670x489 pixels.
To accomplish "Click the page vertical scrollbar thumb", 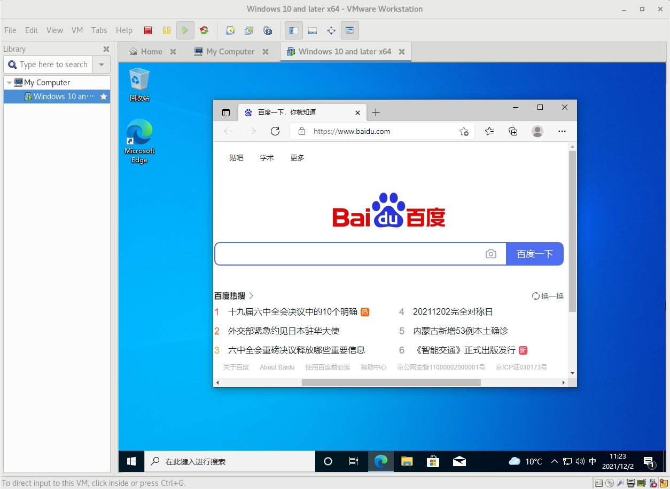I will (572, 231).
